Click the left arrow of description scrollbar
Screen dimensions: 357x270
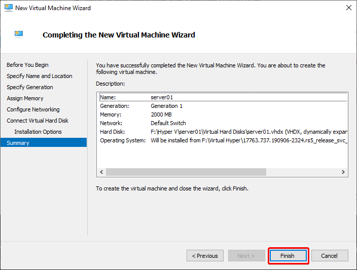pyautogui.click(x=101, y=172)
